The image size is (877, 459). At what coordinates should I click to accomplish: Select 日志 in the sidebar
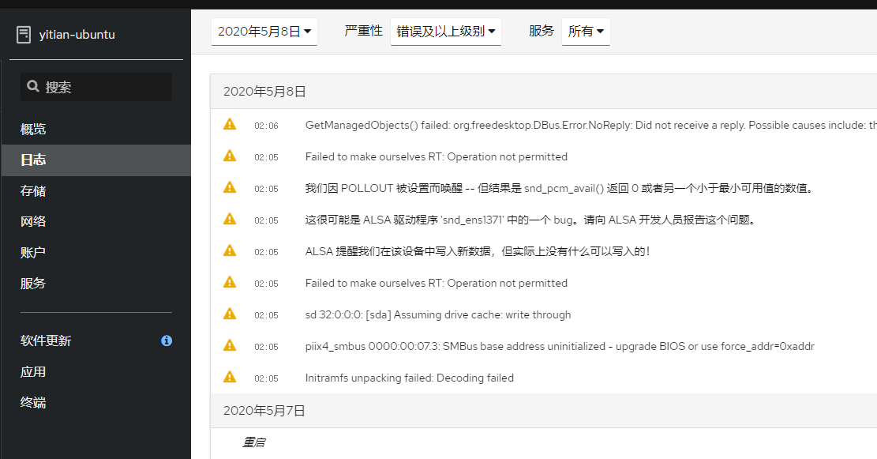pyautogui.click(x=96, y=160)
